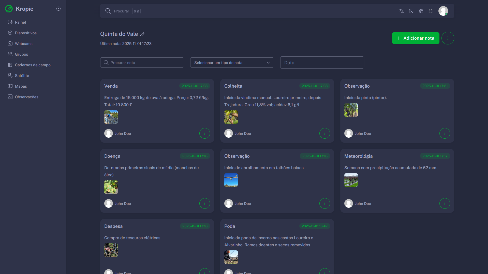This screenshot has height=274, width=488.
Task: Open Dispositivos from the sidebar
Action: tap(26, 33)
